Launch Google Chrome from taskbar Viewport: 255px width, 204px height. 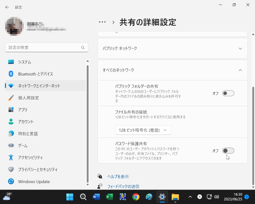pyautogui.click(x=136, y=197)
